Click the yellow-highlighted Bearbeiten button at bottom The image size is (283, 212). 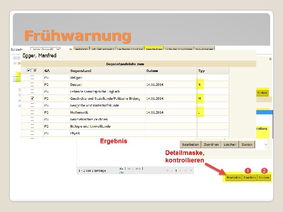233,178
